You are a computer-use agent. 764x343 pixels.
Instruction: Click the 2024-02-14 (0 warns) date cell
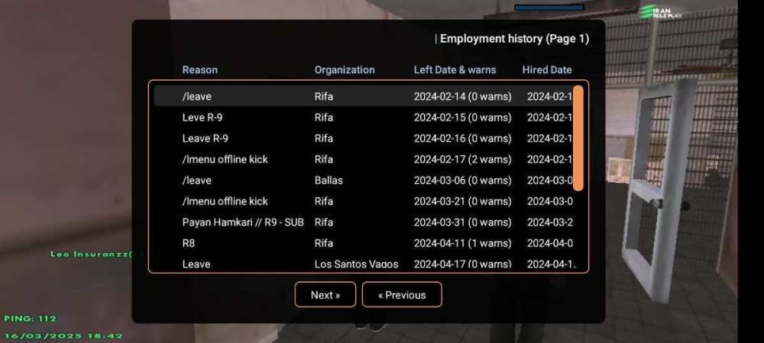[x=462, y=97]
